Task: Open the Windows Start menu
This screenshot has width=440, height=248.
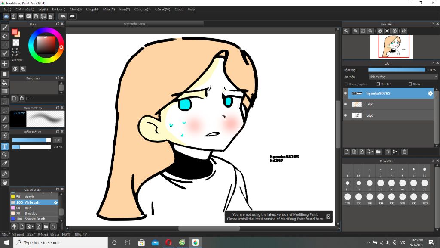Action: tap(6, 242)
